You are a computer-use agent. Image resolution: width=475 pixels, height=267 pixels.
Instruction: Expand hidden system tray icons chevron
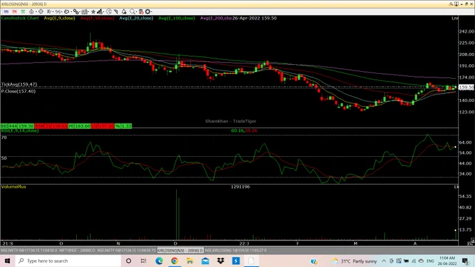[x=383, y=261]
